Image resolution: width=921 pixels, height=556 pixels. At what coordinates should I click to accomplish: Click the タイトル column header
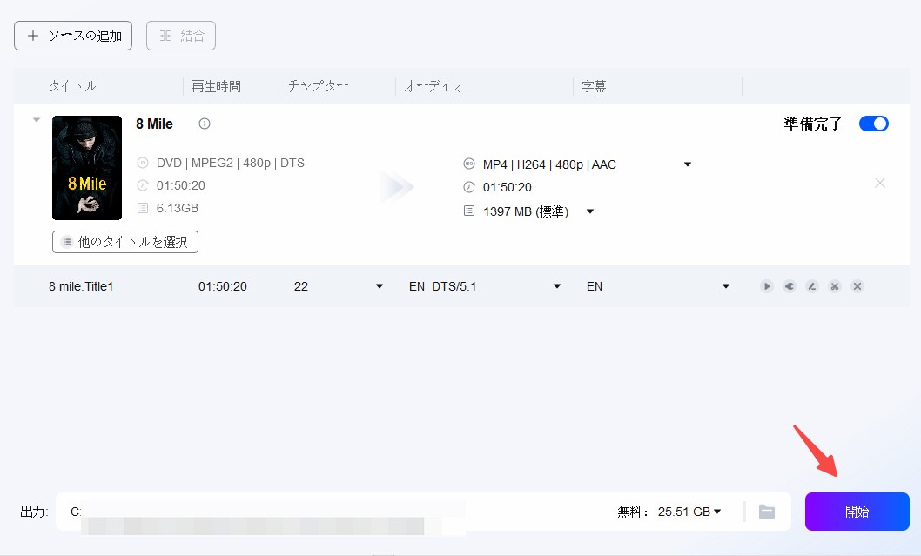(x=72, y=86)
